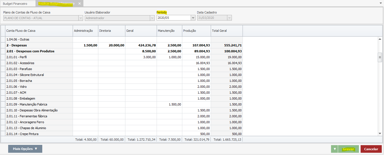This screenshot has height=155, width=384.
Task: Open the green arrow beside Gravar
Action: coord(335,149)
